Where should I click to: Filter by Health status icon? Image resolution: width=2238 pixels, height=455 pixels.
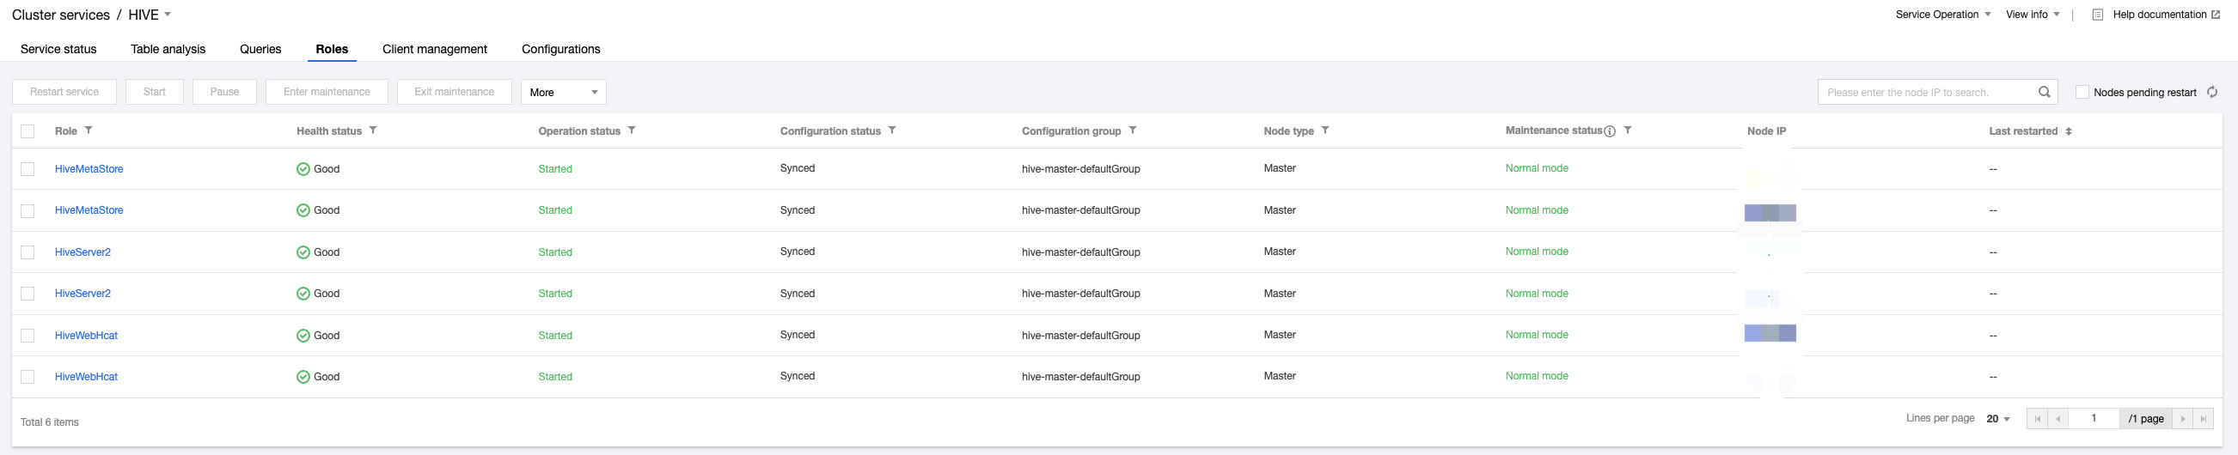tap(373, 130)
